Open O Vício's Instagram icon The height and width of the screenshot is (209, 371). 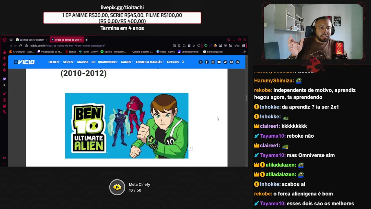[213, 62]
